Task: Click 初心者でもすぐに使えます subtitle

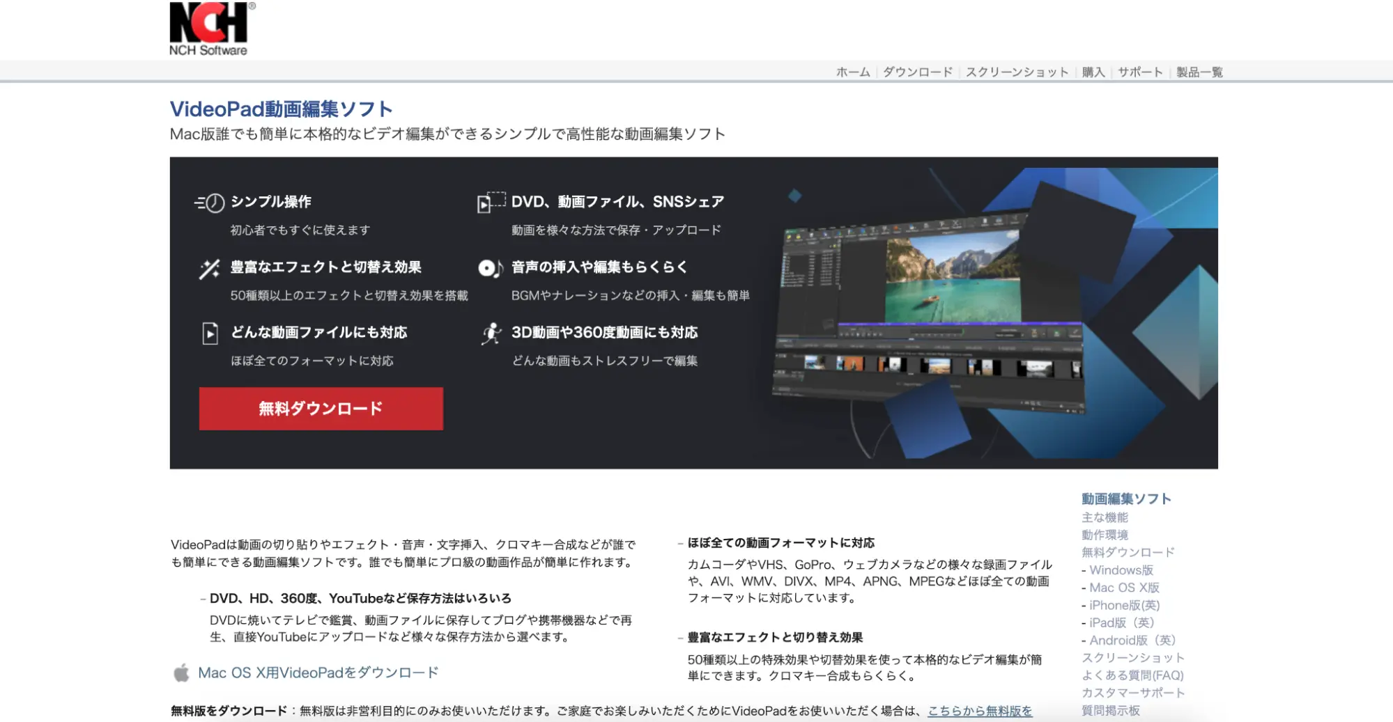Action: [300, 230]
